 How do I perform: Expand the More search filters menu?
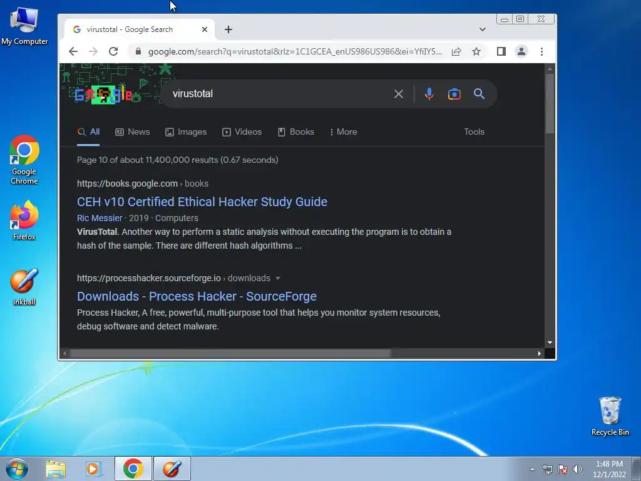344,132
